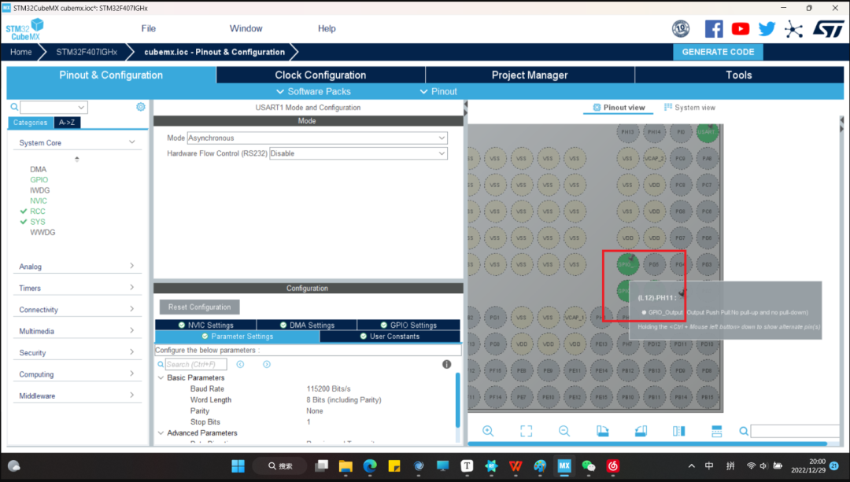Open the File menu
Image resolution: width=850 pixels, height=482 pixels.
149,29
